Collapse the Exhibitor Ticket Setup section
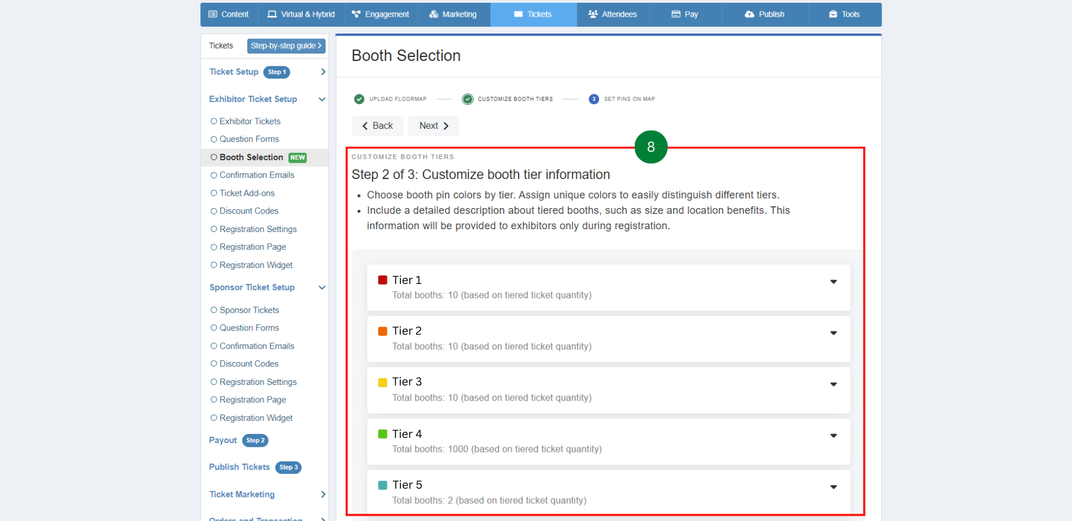This screenshot has height=521, width=1072. pos(322,99)
